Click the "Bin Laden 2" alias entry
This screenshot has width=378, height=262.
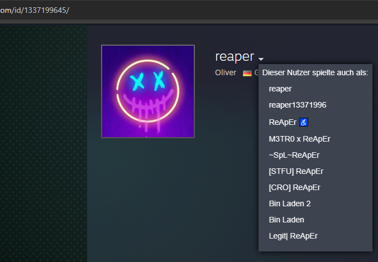click(290, 203)
